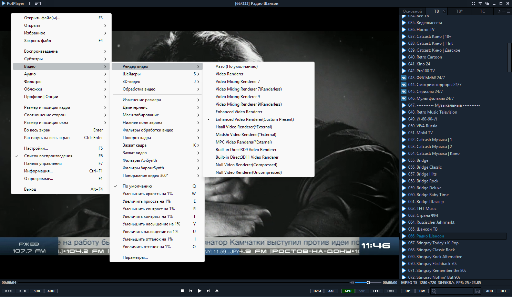
Task: Select Enhanced Video Renderer(Custom Present) option
Action: click(x=259, y=119)
